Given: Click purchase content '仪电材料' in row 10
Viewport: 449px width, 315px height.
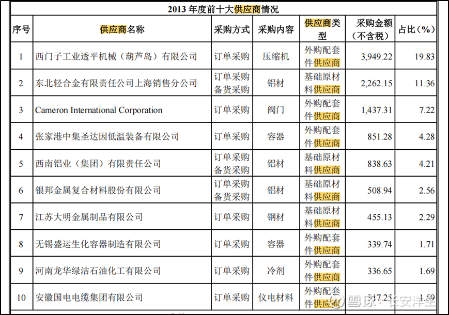Looking at the screenshot, I should pos(276,297).
